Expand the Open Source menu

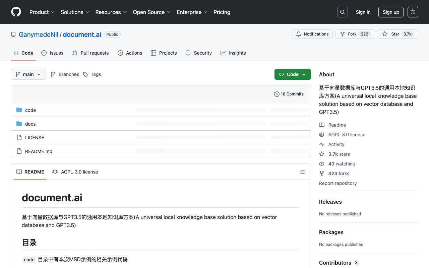[x=152, y=12]
